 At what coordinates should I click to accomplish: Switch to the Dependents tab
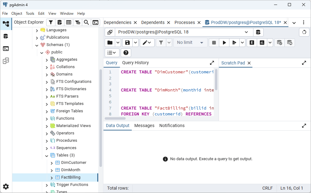click(153, 22)
